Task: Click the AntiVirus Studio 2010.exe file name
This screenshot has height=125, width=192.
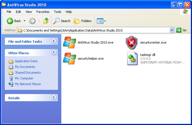Action: pos(95,42)
